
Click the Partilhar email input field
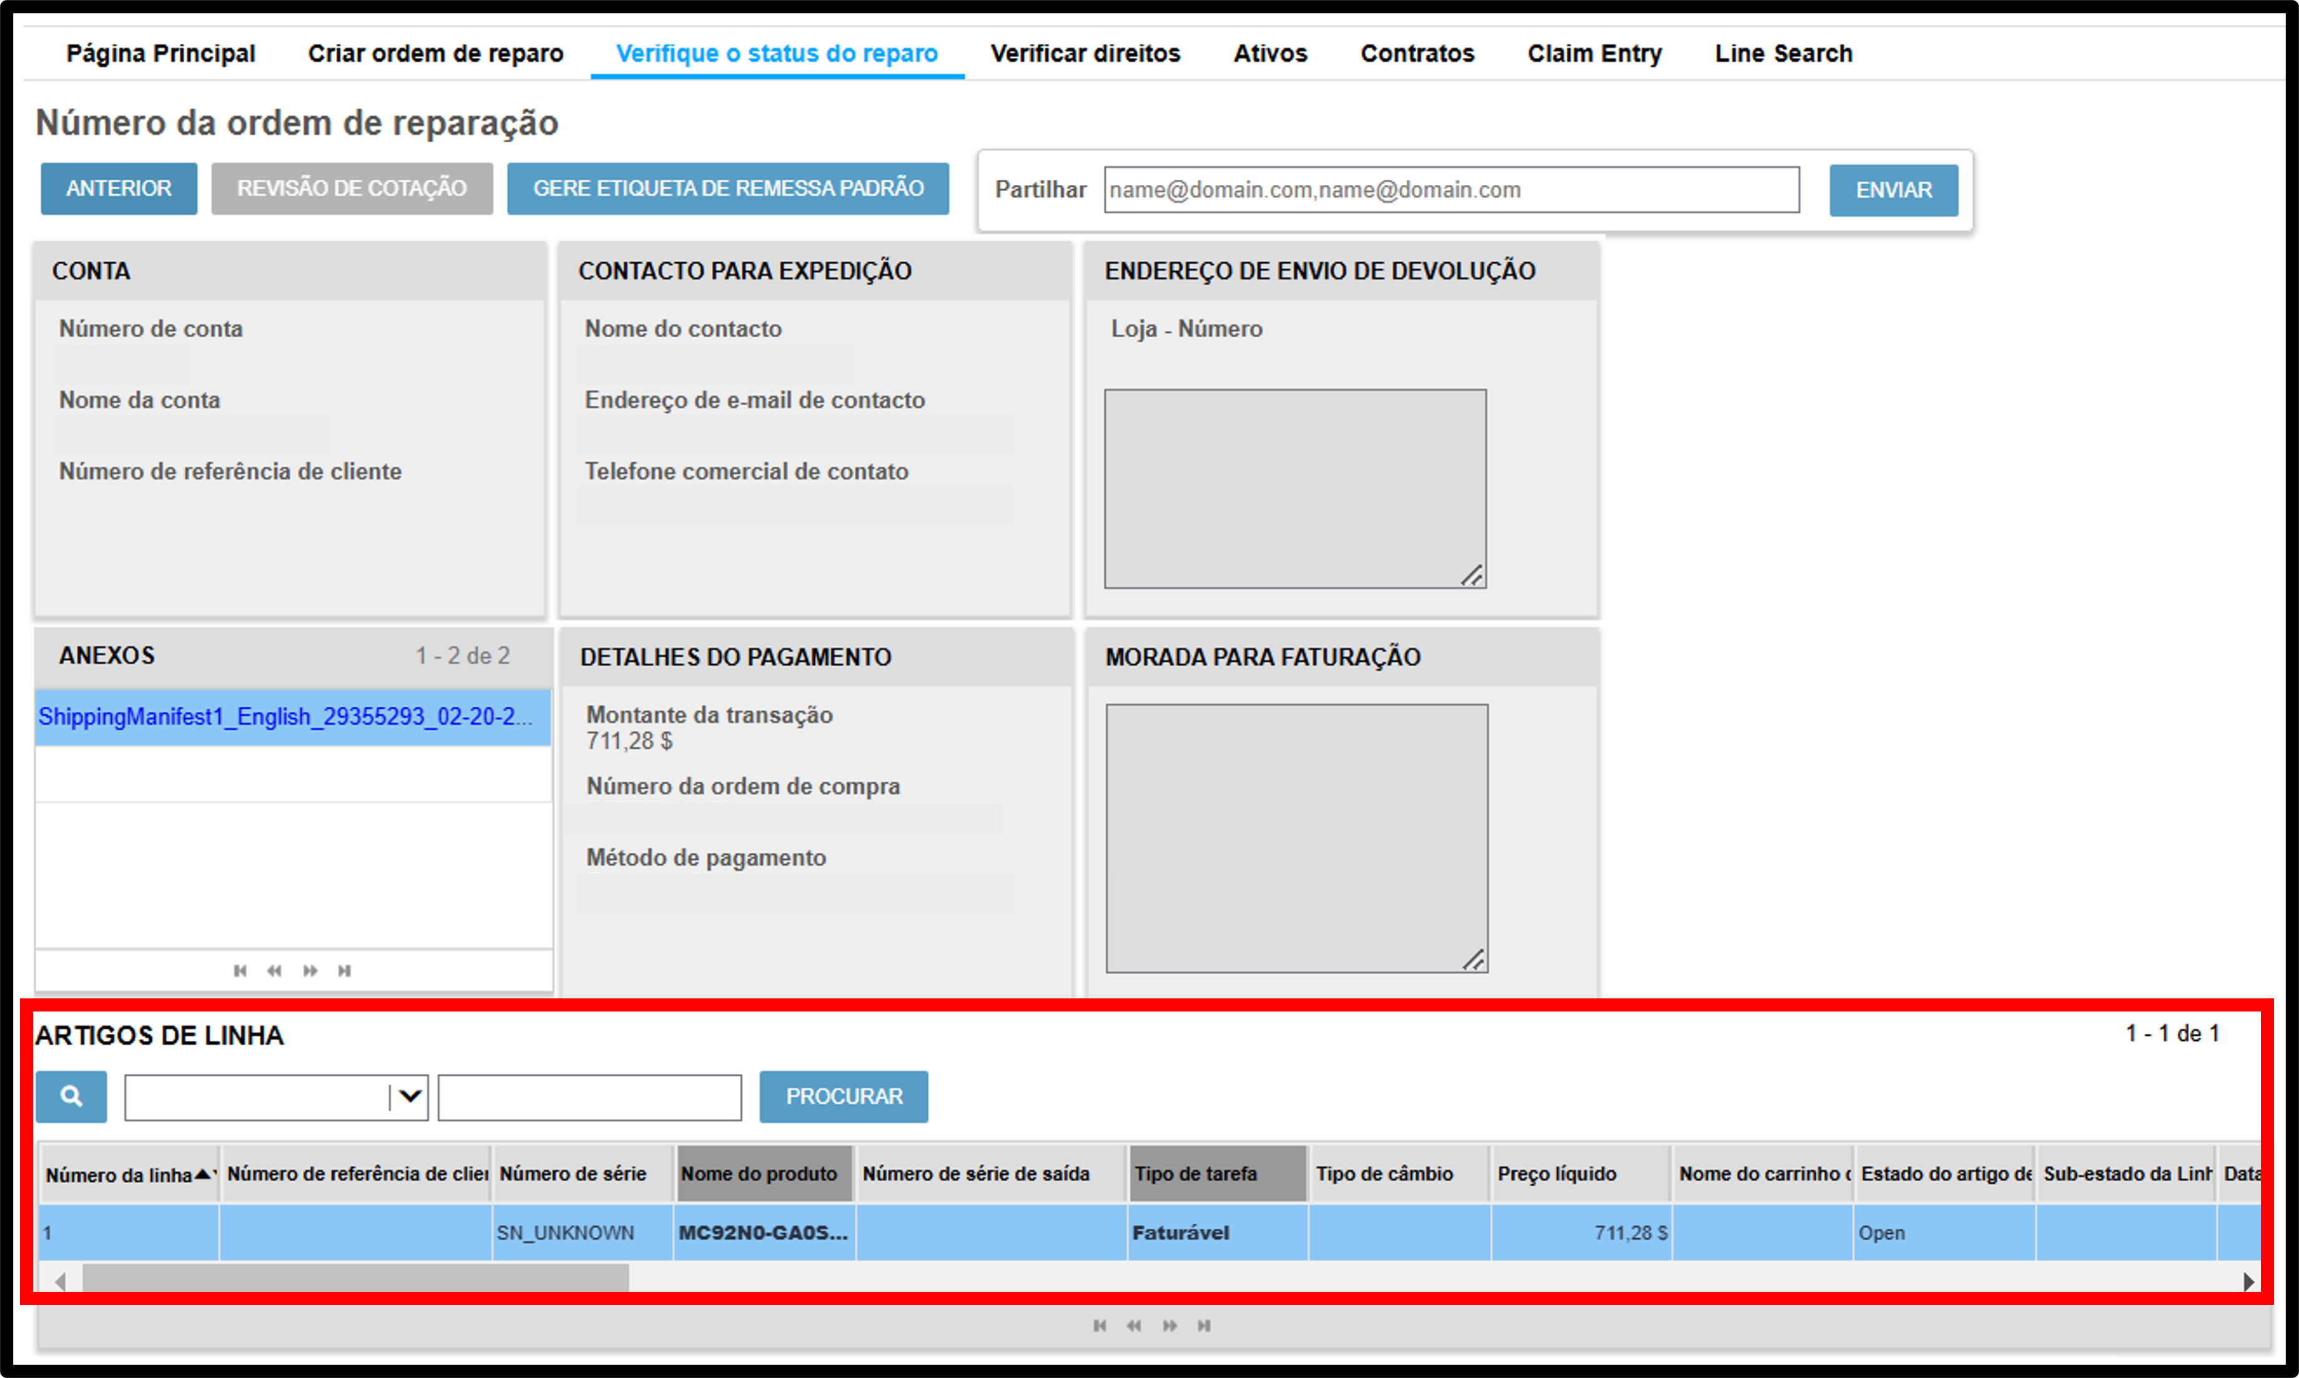(x=1451, y=189)
